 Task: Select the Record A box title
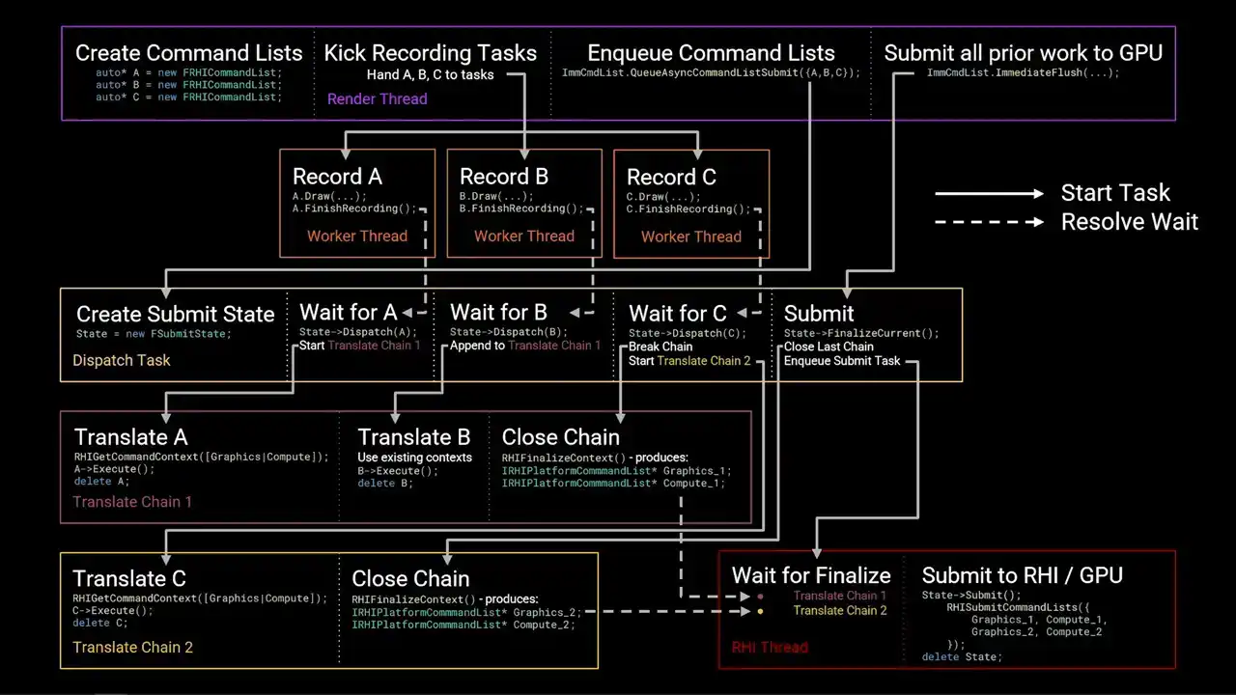pyautogui.click(x=337, y=177)
